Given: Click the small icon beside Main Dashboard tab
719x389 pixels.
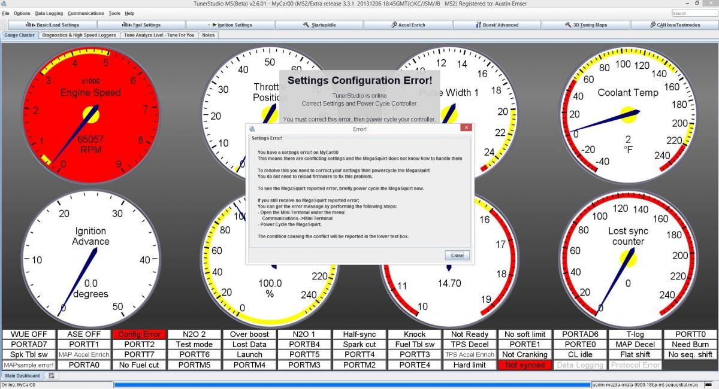Looking at the screenshot, I should point(52,376).
